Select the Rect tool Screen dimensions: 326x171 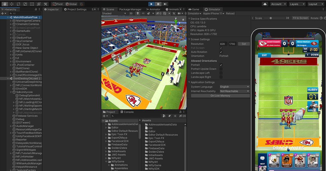[32, 4]
